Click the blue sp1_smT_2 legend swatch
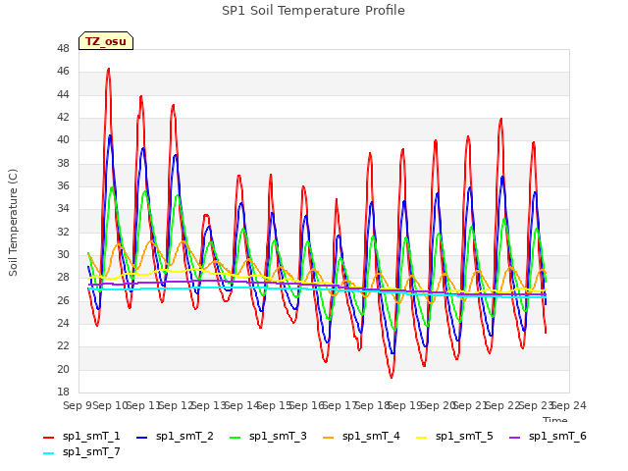 141,438
